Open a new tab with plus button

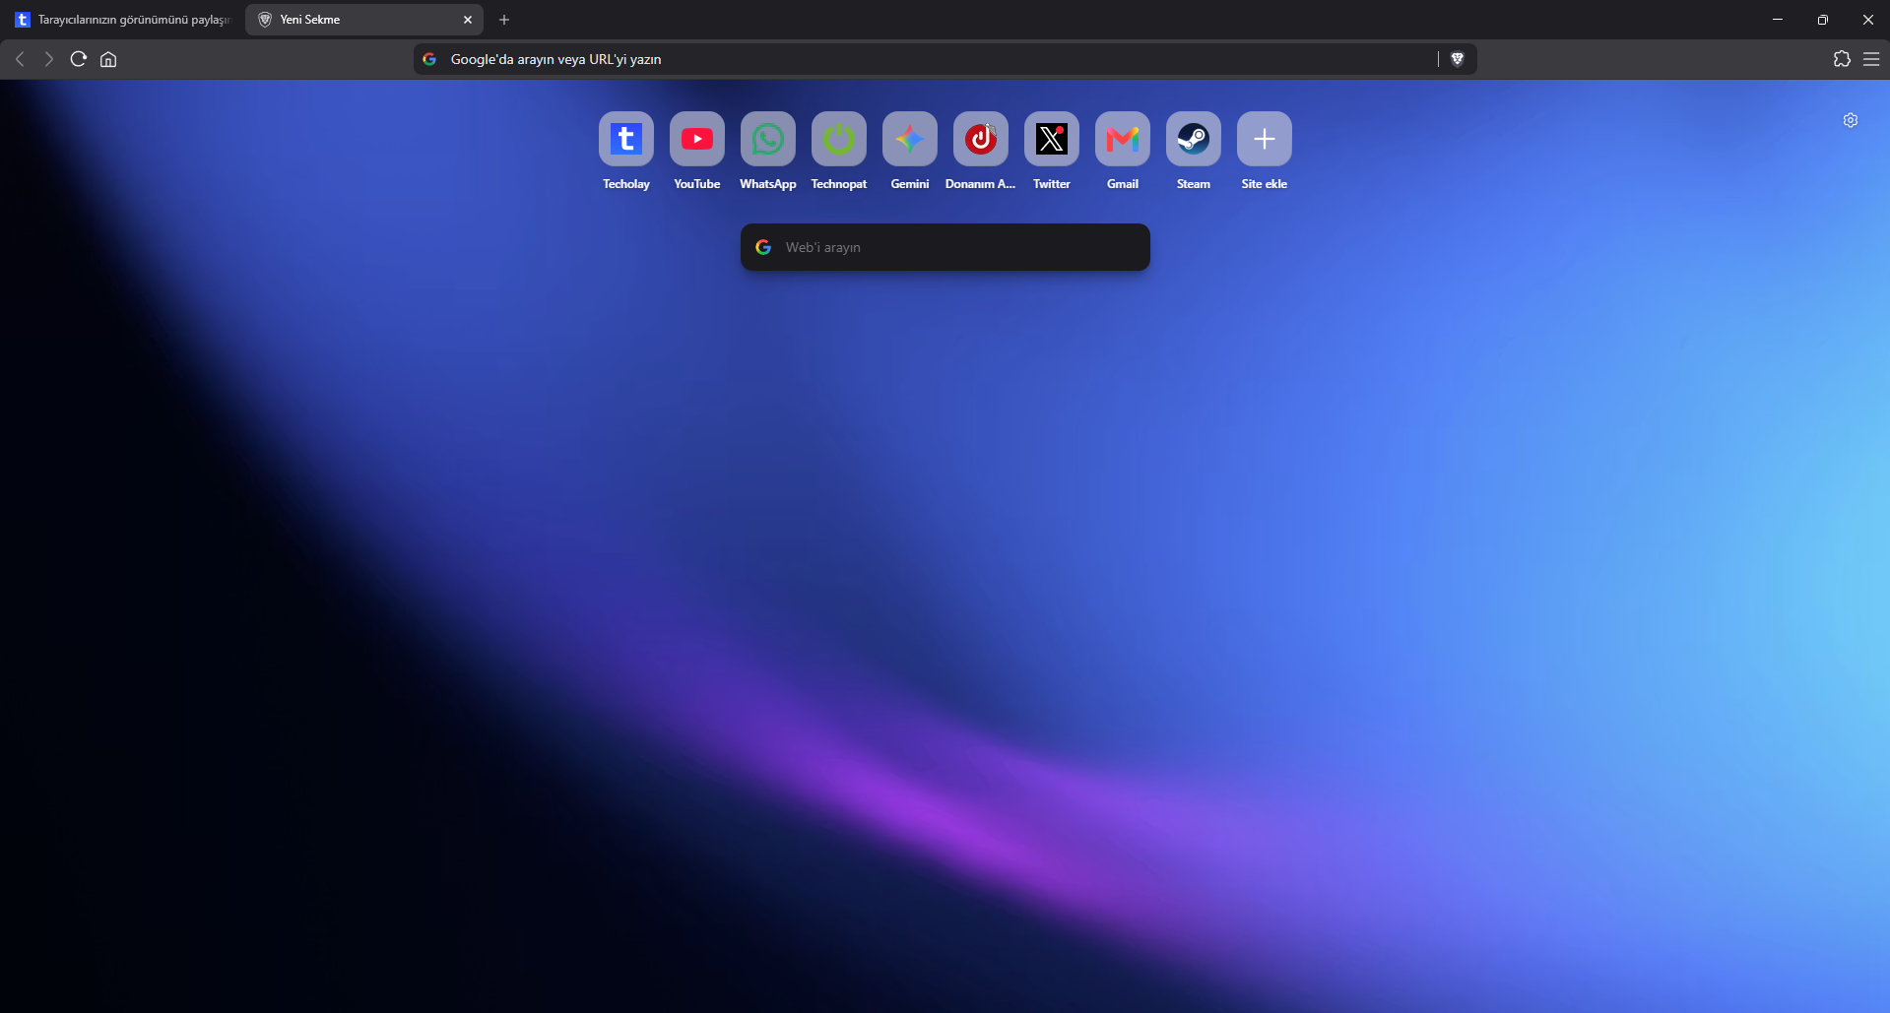504,20
